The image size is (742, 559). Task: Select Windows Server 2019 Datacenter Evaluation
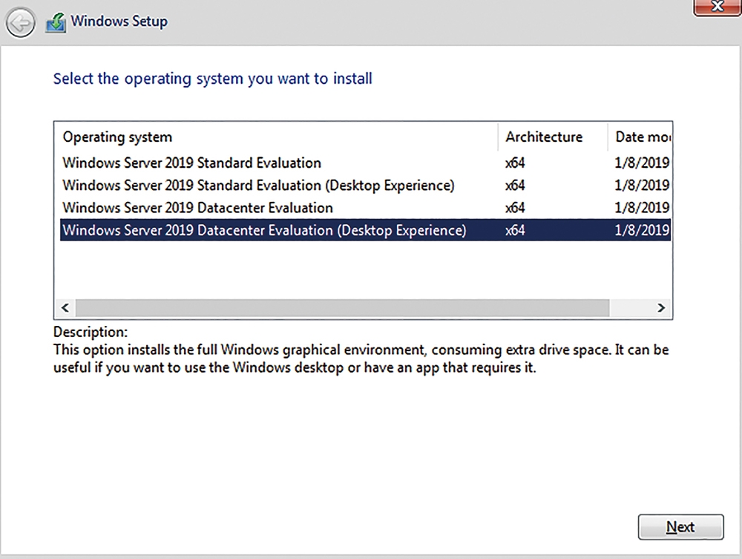point(365,208)
